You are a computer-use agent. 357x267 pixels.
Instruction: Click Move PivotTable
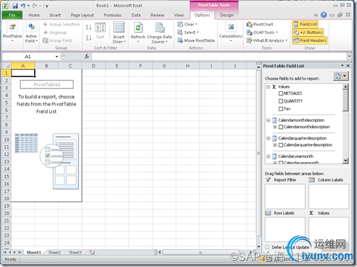click(x=196, y=40)
